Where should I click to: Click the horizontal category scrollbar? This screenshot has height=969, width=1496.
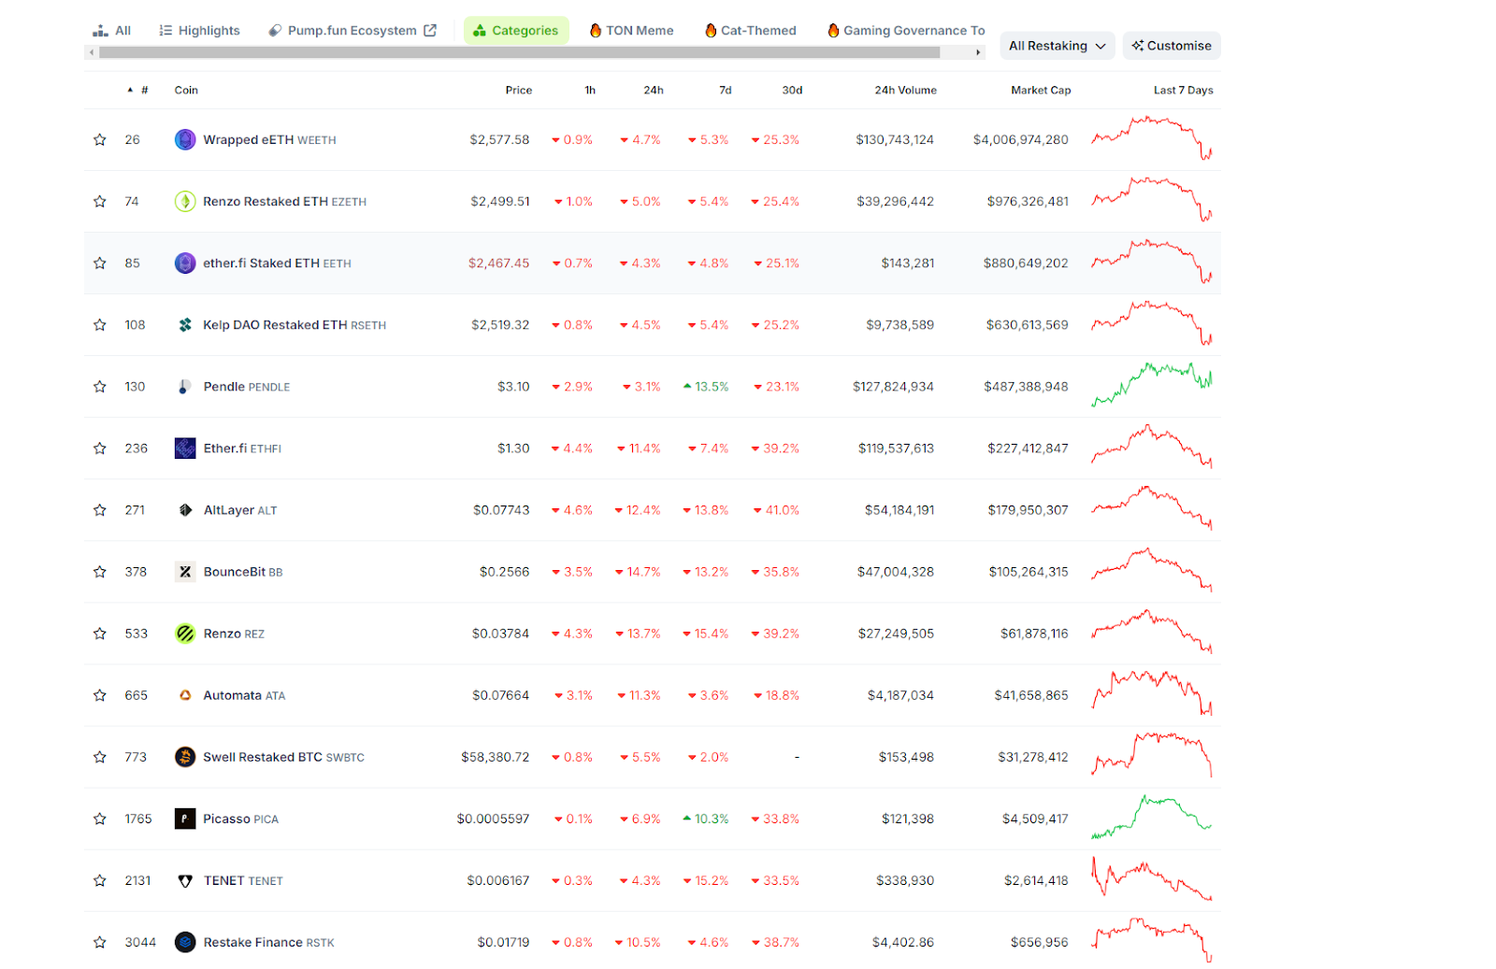[519, 53]
